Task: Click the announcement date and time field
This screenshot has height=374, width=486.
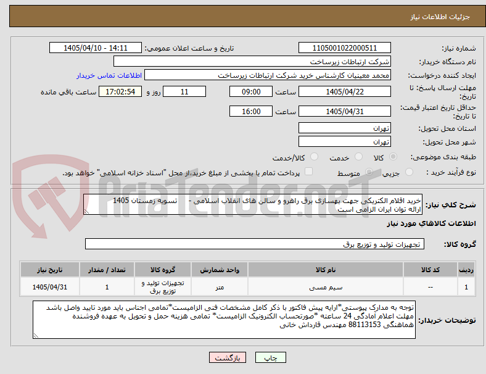Action: click(x=96, y=48)
